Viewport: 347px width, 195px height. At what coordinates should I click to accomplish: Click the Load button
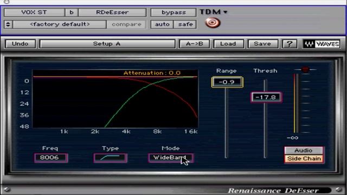click(x=228, y=44)
